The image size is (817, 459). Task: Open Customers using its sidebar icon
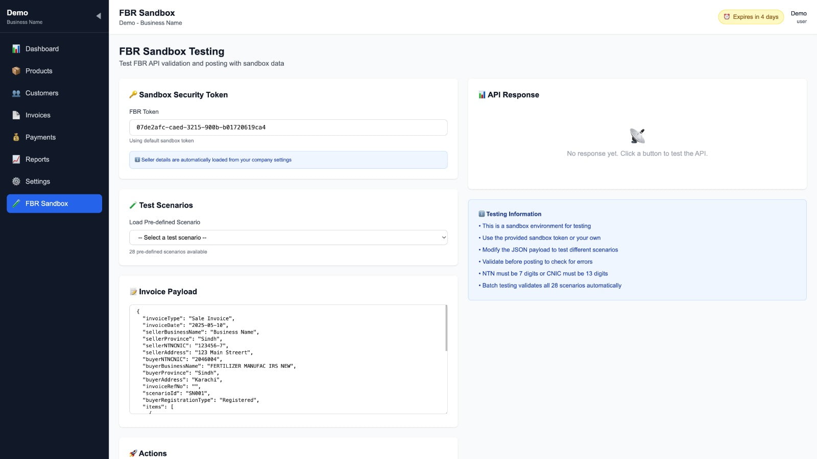tap(16, 93)
